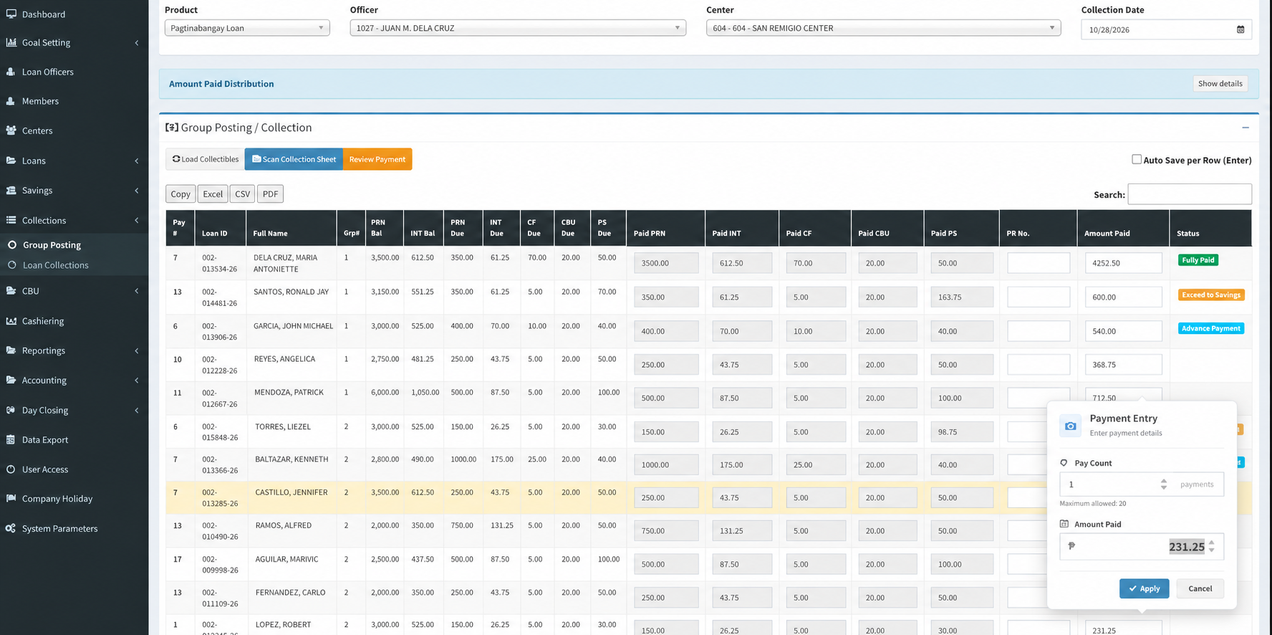
Task: Click the Savings sidebar icon
Action: 11,190
